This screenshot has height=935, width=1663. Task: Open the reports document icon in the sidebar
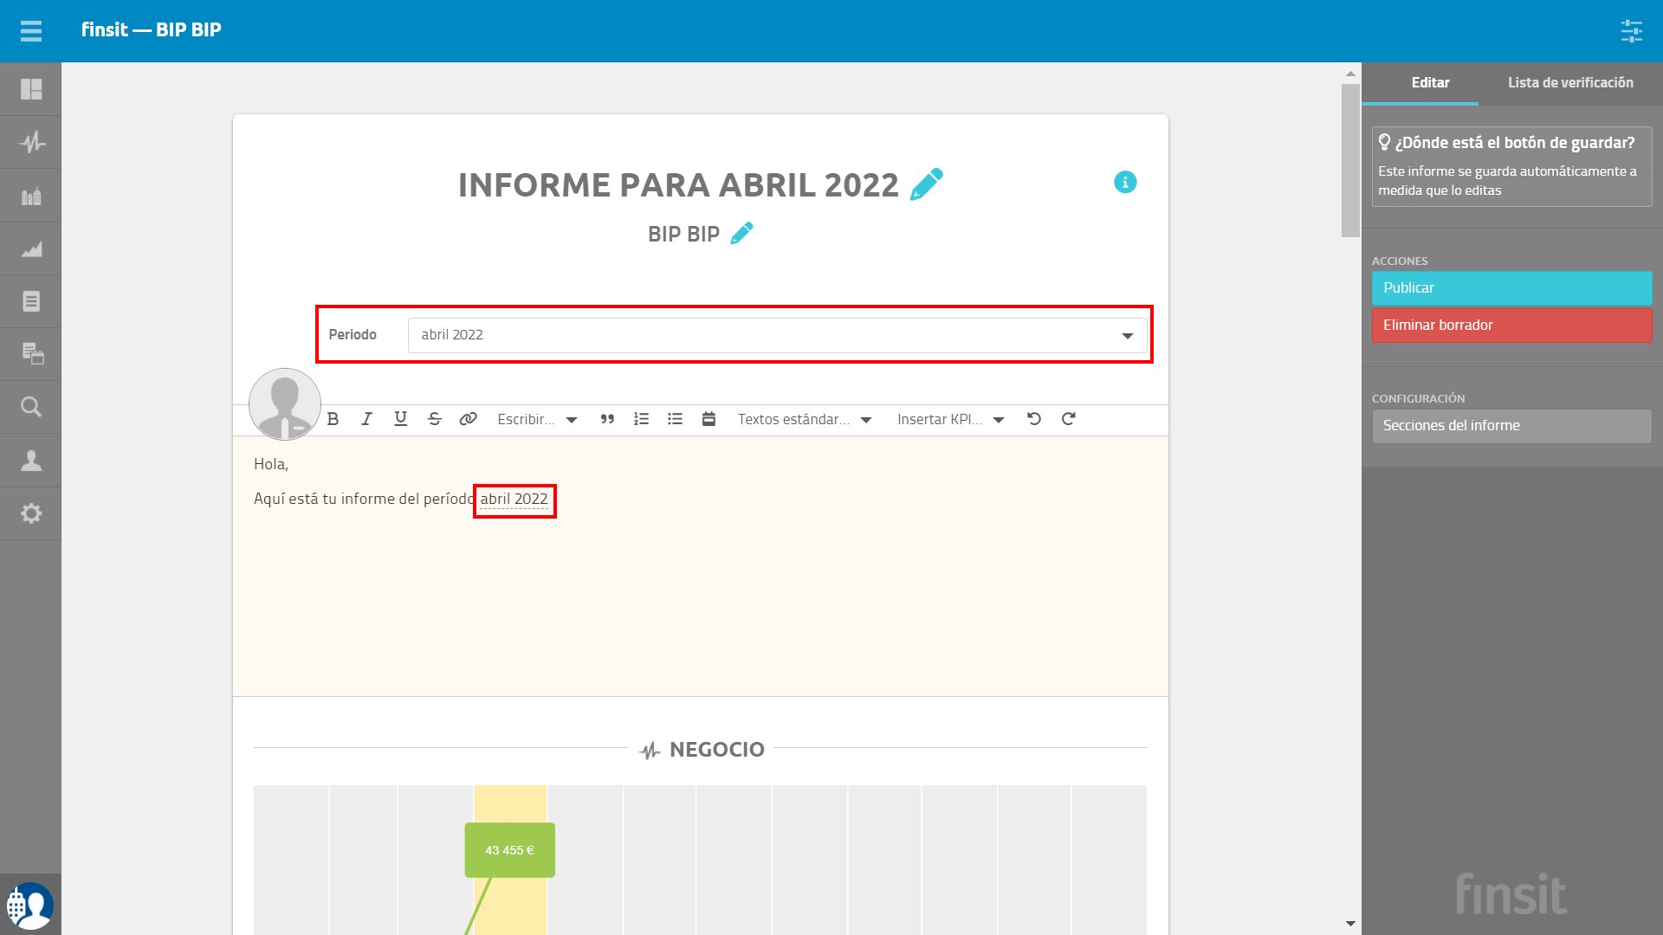tap(31, 301)
